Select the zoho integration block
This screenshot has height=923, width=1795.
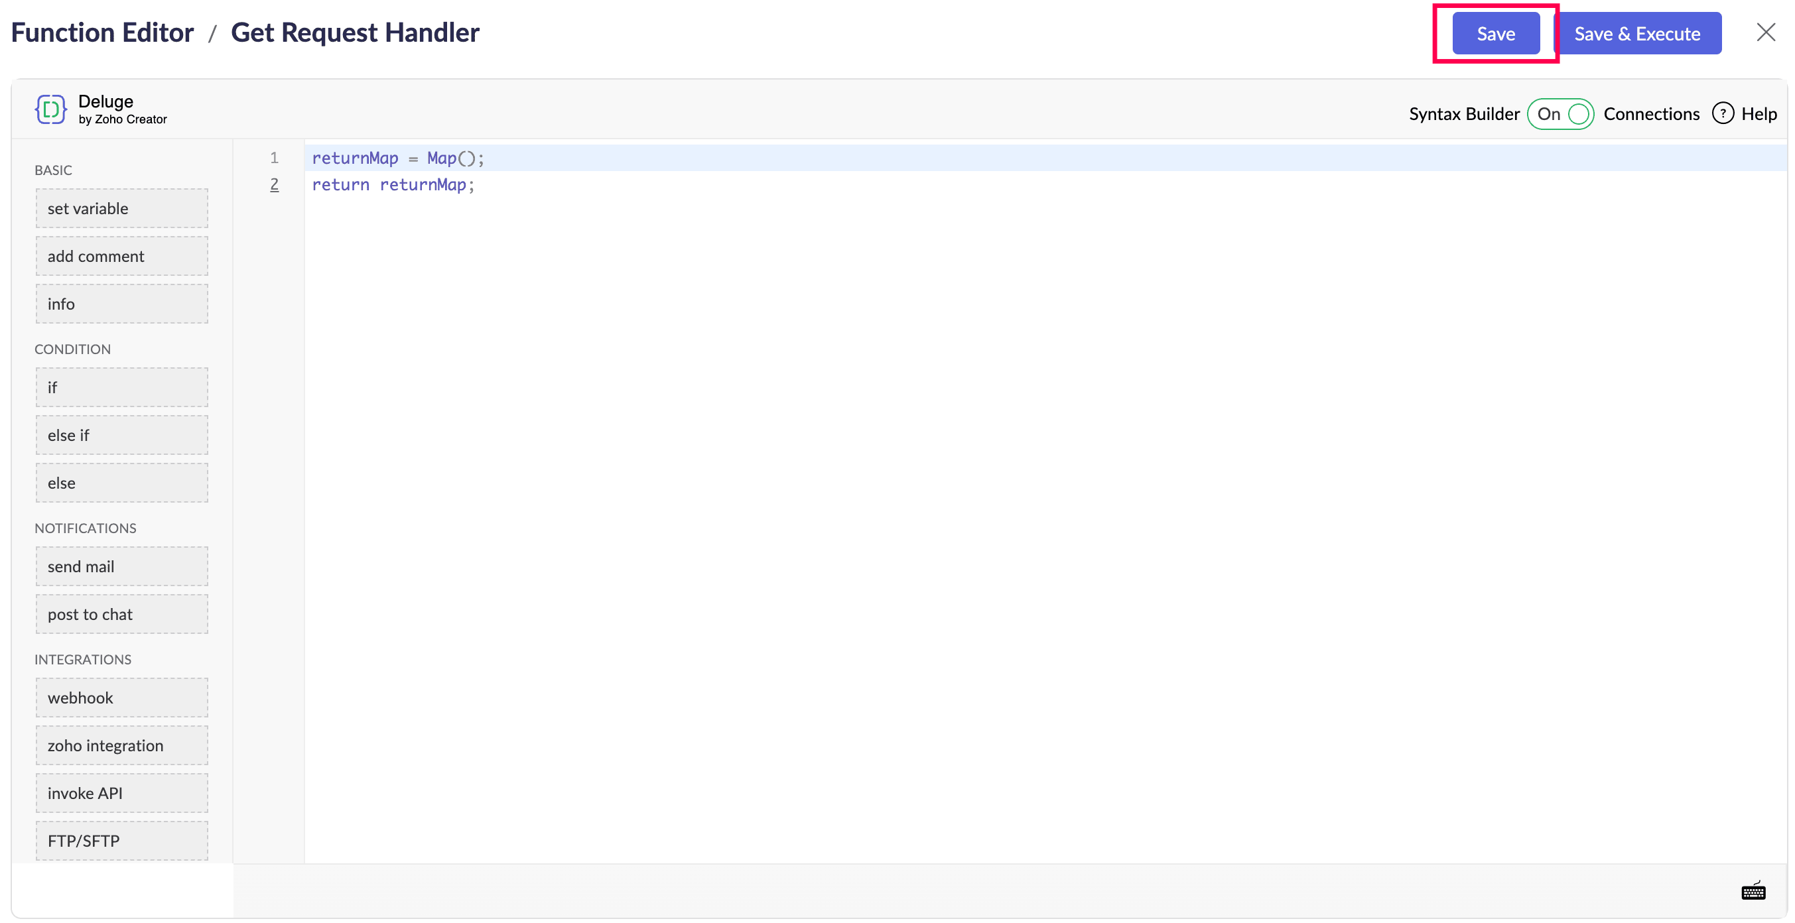point(122,745)
